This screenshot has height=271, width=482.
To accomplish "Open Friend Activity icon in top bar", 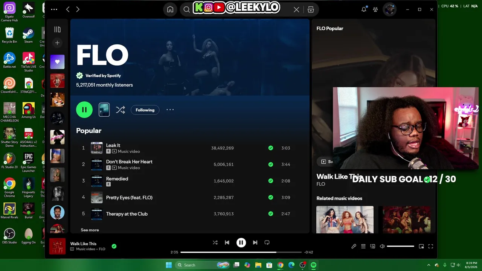I will click(x=375, y=9).
